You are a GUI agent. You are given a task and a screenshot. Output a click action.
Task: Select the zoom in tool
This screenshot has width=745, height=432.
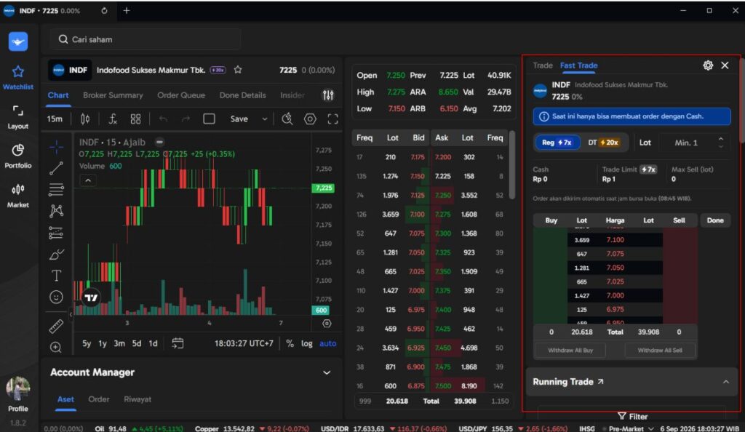(55, 348)
